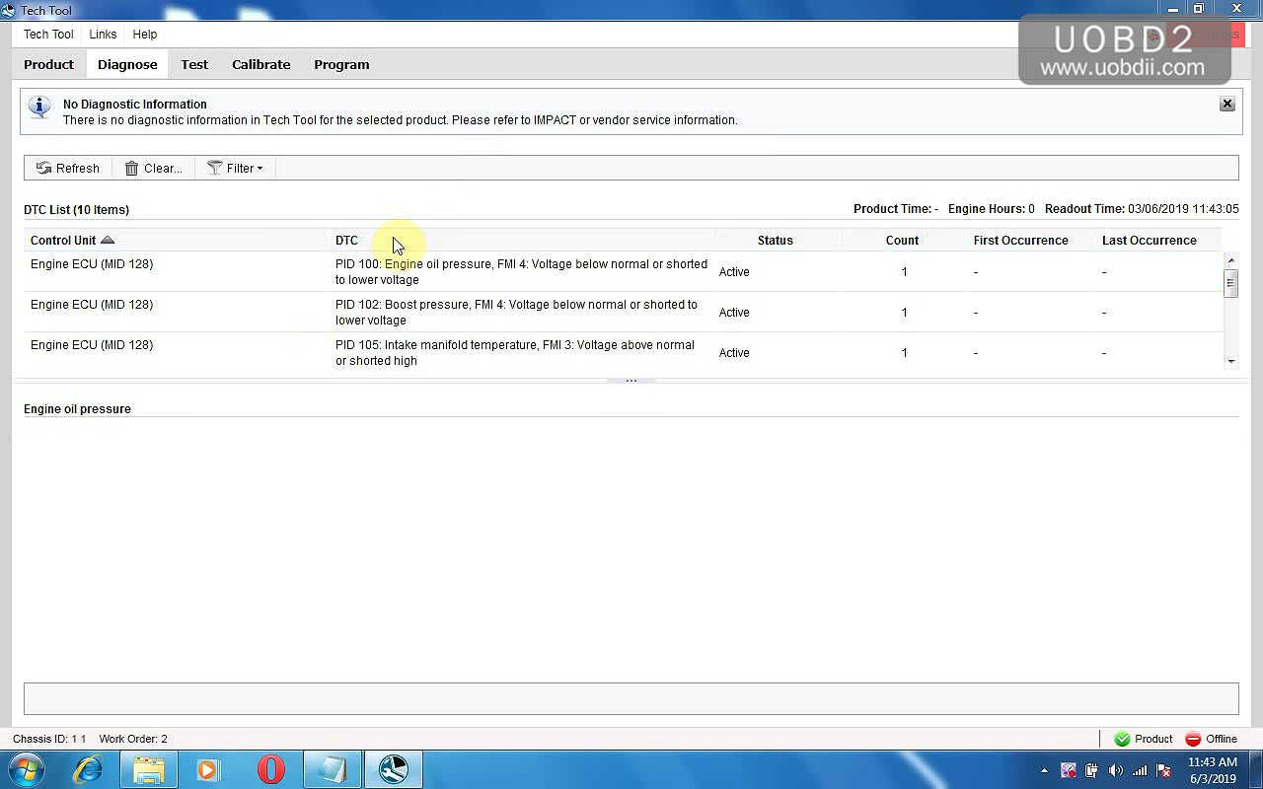Switch to the Program tab
This screenshot has width=1263, height=789.
(341, 64)
